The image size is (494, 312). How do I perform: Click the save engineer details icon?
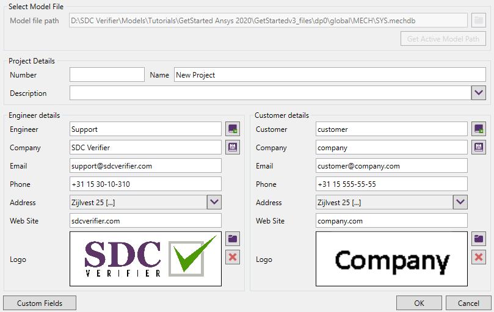click(233, 147)
